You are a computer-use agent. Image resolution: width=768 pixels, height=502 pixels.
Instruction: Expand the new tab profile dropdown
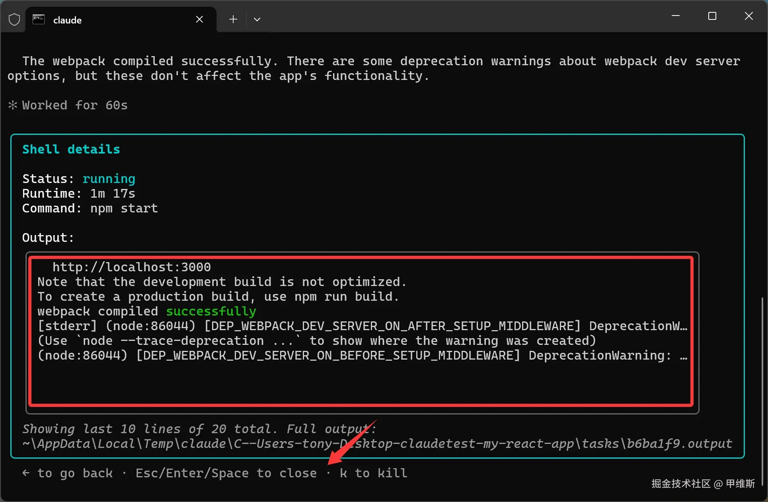257,19
